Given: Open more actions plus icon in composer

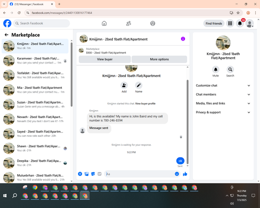Looking at the screenshot, I should click(80, 174).
